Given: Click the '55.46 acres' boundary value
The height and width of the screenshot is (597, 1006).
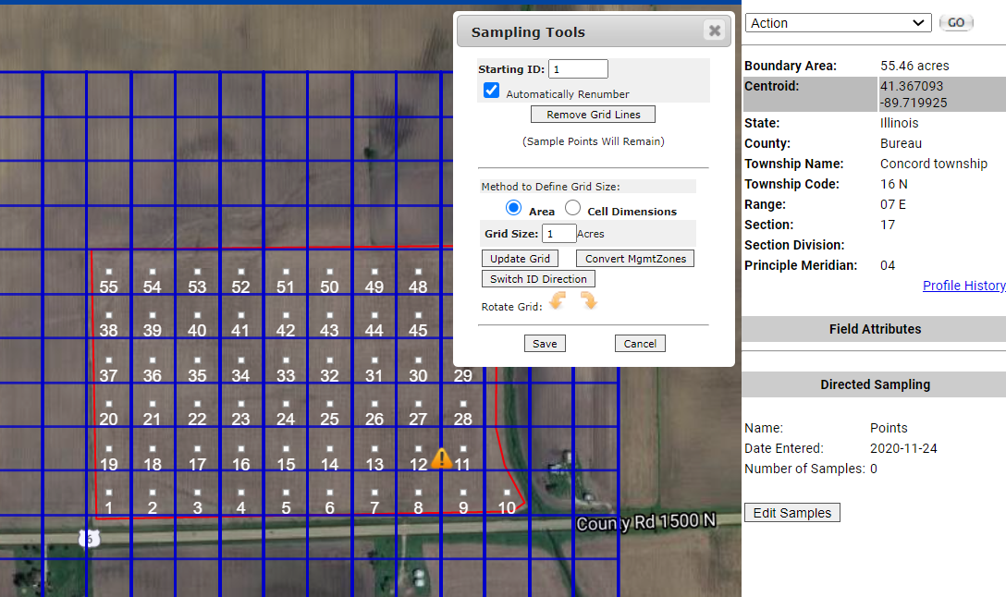Looking at the screenshot, I should (914, 66).
